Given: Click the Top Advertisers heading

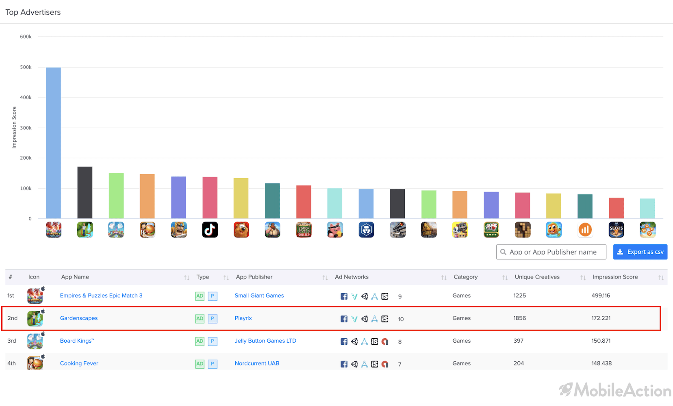Looking at the screenshot, I should pos(33,12).
